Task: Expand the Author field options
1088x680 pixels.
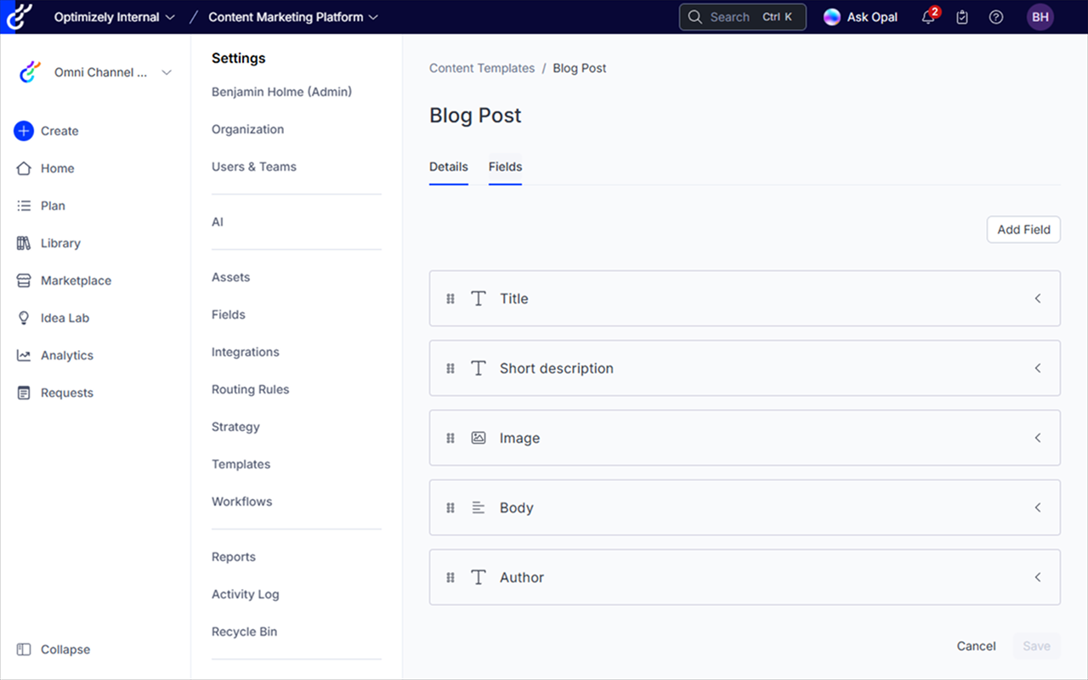Action: click(x=1037, y=577)
